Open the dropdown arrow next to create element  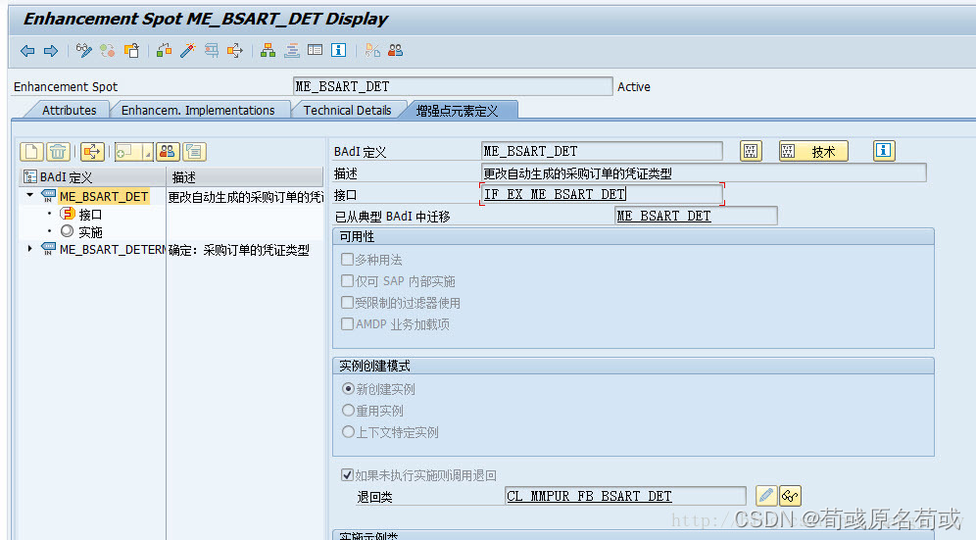point(148,151)
